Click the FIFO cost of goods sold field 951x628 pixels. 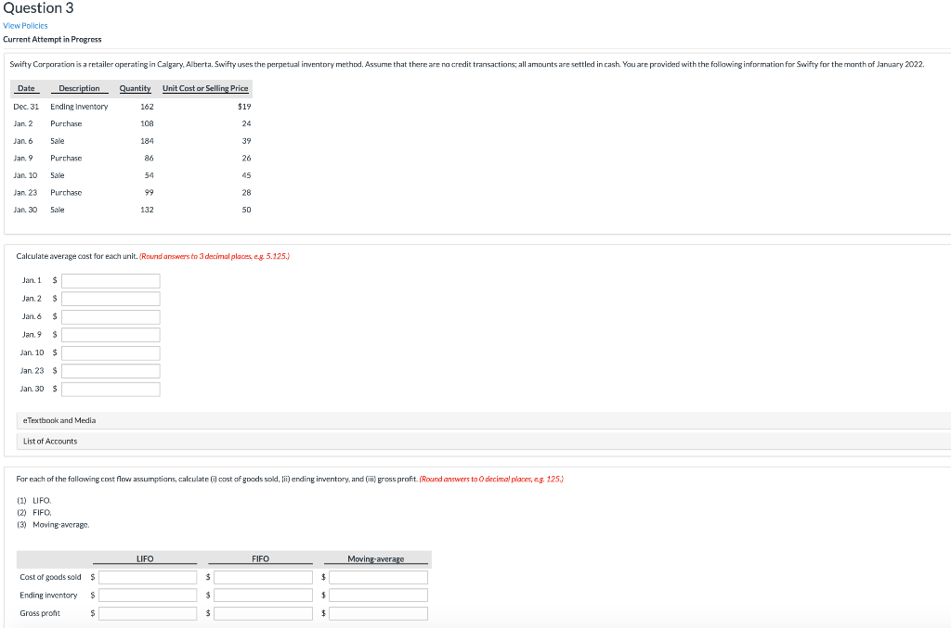coord(263,576)
